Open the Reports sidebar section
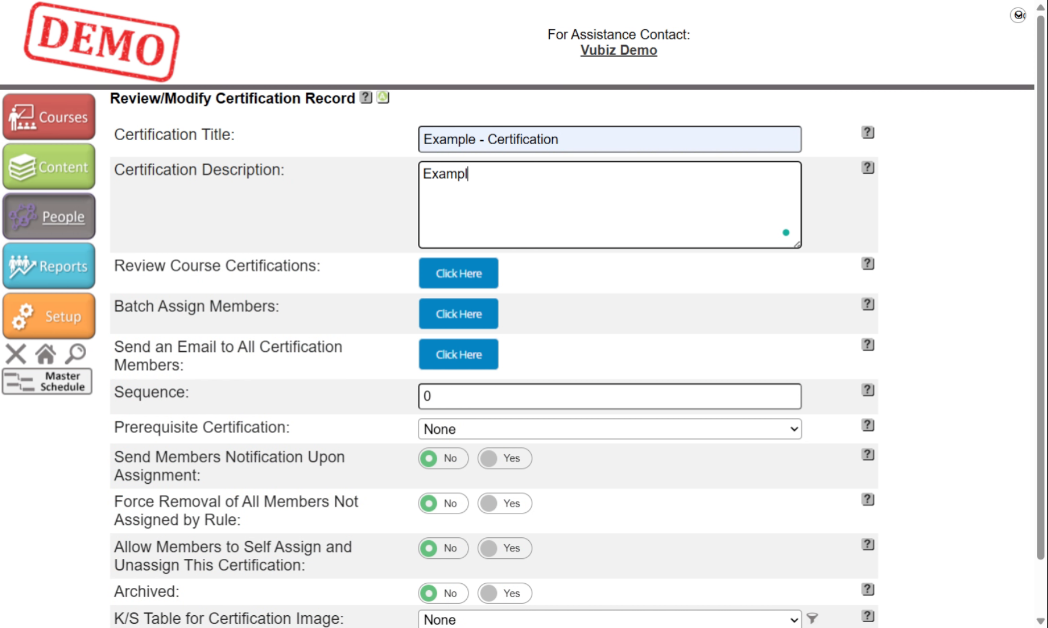 [49, 266]
